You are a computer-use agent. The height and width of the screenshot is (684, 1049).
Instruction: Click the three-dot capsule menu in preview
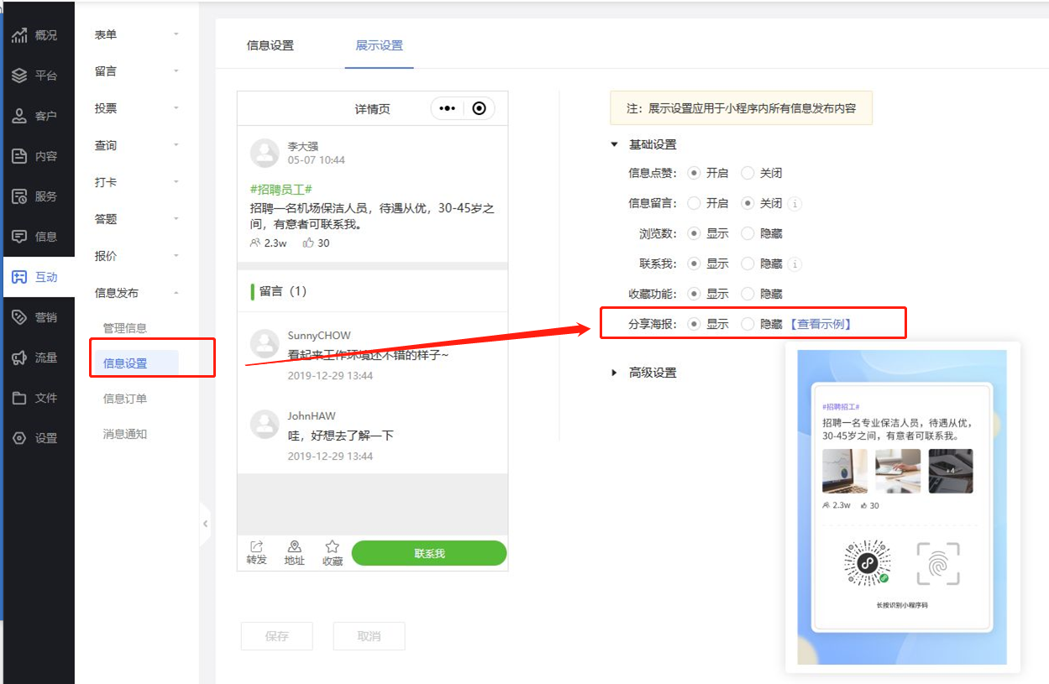click(x=448, y=108)
